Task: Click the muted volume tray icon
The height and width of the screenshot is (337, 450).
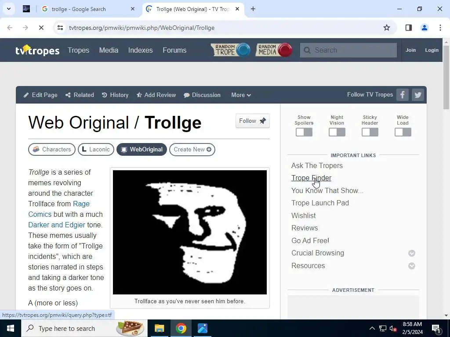Action: click(393, 328)
